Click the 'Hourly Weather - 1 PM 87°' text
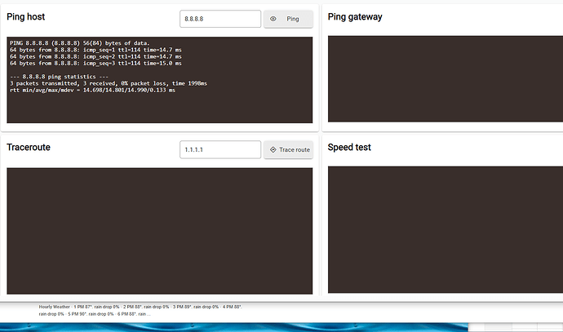Screen dimensions: 563x332 coord(140,307)
